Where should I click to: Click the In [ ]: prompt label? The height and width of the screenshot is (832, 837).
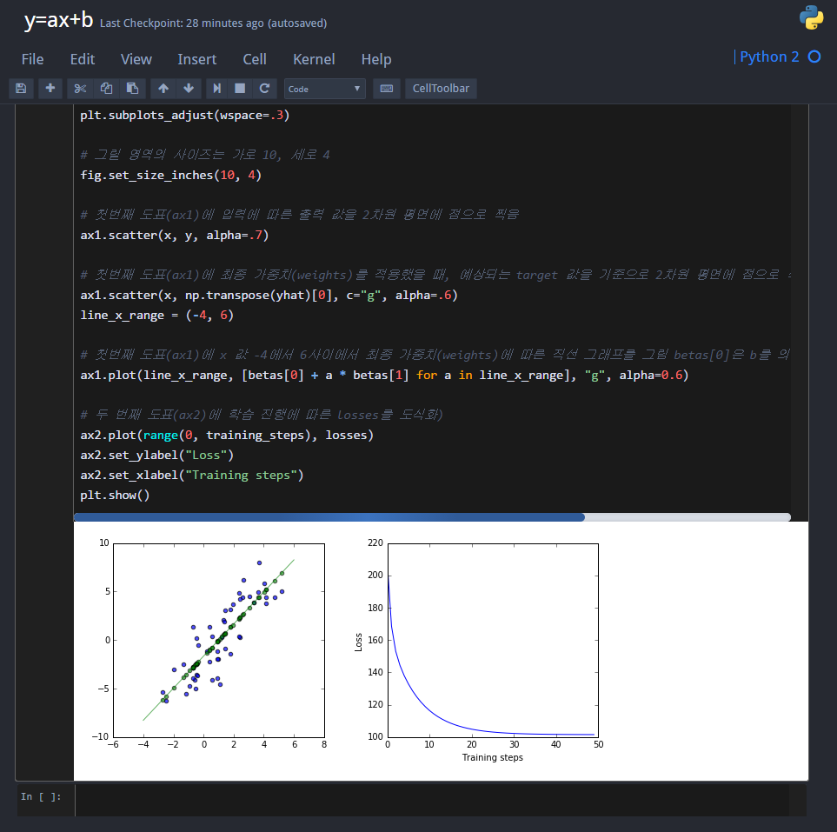click(41, 796)
